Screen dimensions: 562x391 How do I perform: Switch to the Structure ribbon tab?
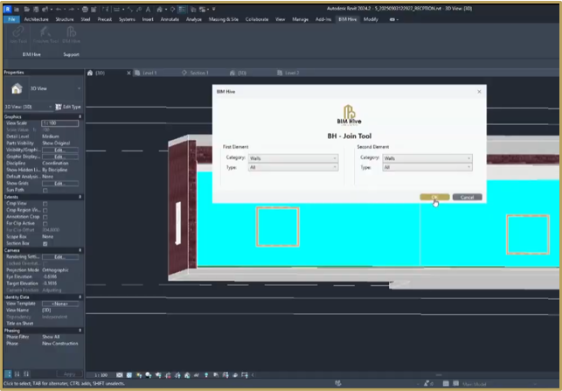click(x=65, y=19)
